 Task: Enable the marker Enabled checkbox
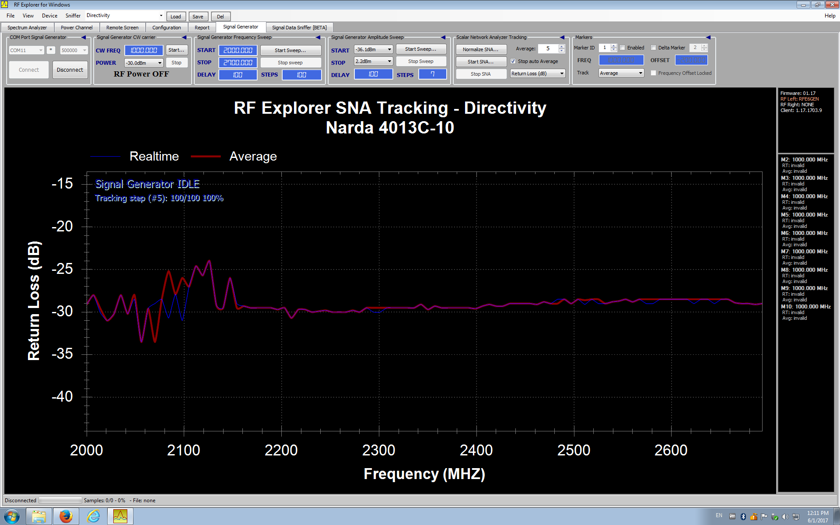click(623, 47)
